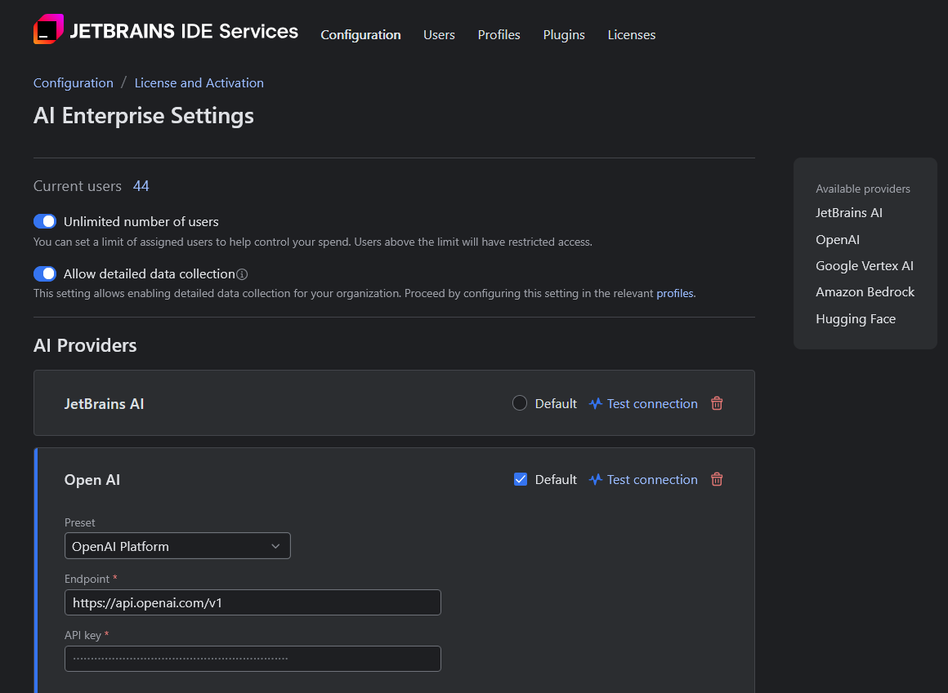
Task: Select Amazon Bedrock from available providers
Action: point(865,291)
